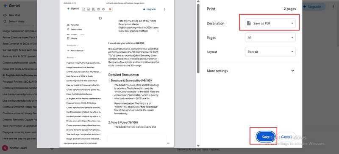
Task: Click the Print dialog title text
Action: pyautogui.click(x=211, y=9)
